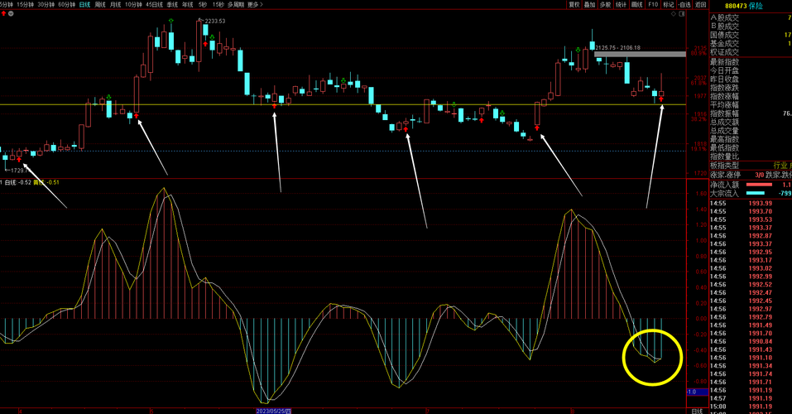The width and height of the screenshot is (792, 414).
Task: Click the 今日开盘 row
Action: pyautogui.click(x=751, y=70)
